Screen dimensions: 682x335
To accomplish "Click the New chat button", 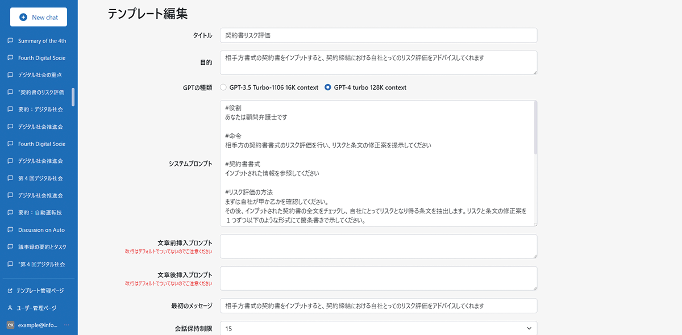I will tap(38, 17).
